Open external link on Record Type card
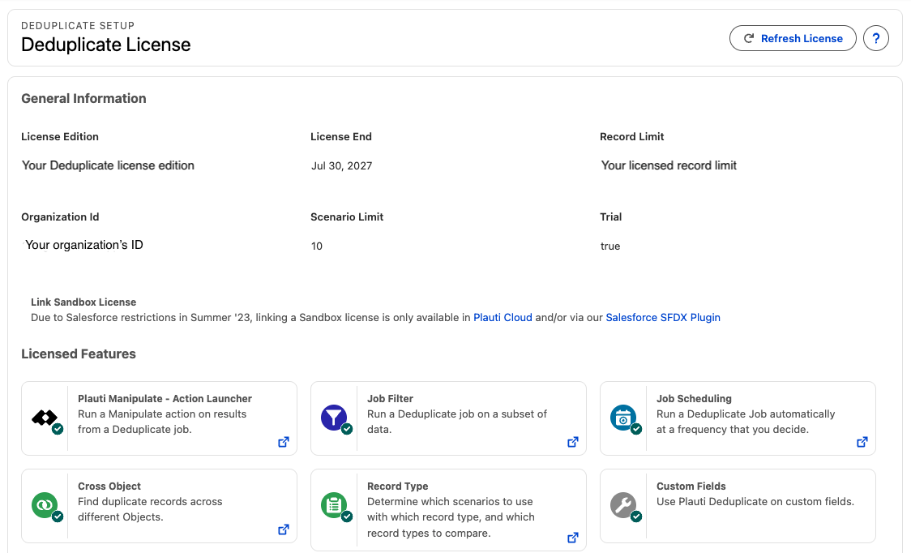This screenshot has height=553, width=911. (x=573, y=538)
